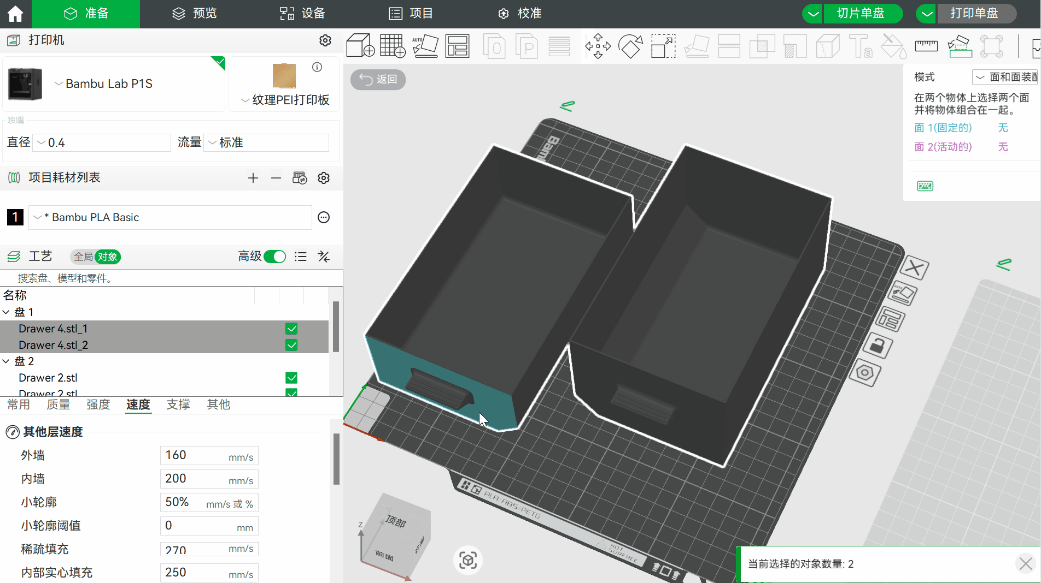This screenshot has height=583, width=1041.
Task: Click the plate close X icon
Action: point(915,267)
